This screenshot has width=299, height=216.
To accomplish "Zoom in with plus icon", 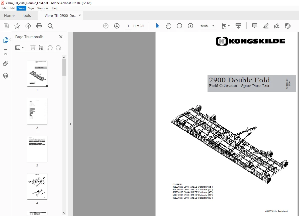I will point(190,26).
